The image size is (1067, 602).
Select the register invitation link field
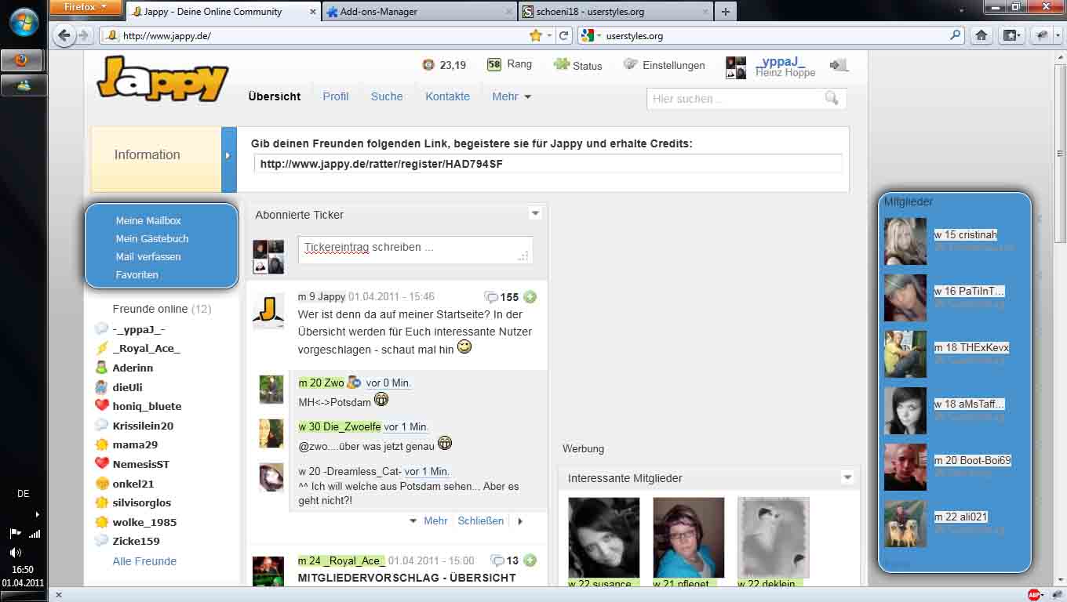548,164
